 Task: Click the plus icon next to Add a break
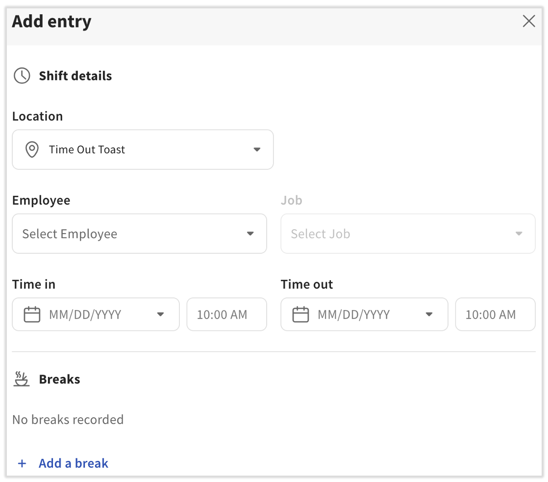pyautogui.click(x=22, y=463)
